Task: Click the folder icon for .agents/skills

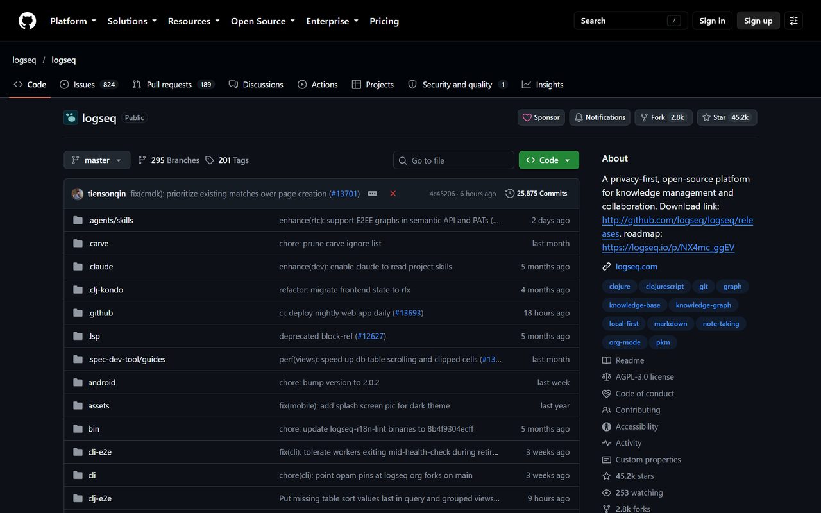Action: click(78, 220)
